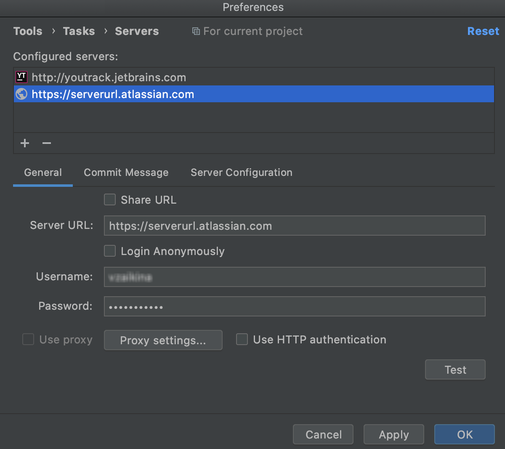Enable the Share URL checkbox
505x449 pixels.
tap(110, 199)
